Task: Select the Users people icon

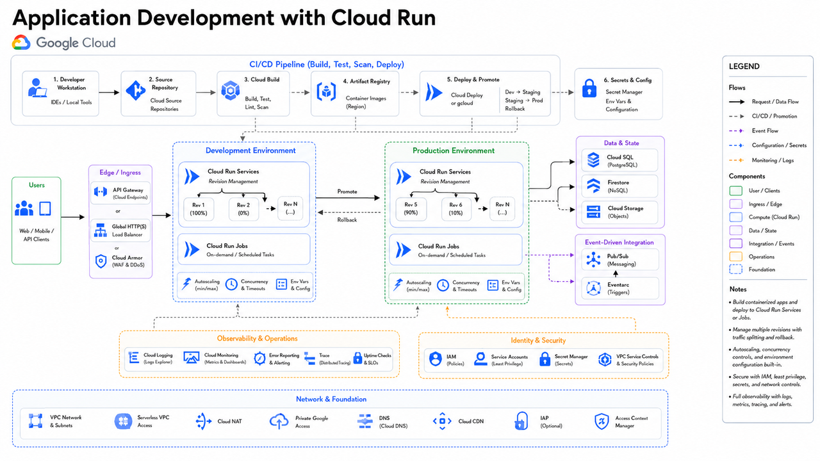Action: tap(24, 209)
